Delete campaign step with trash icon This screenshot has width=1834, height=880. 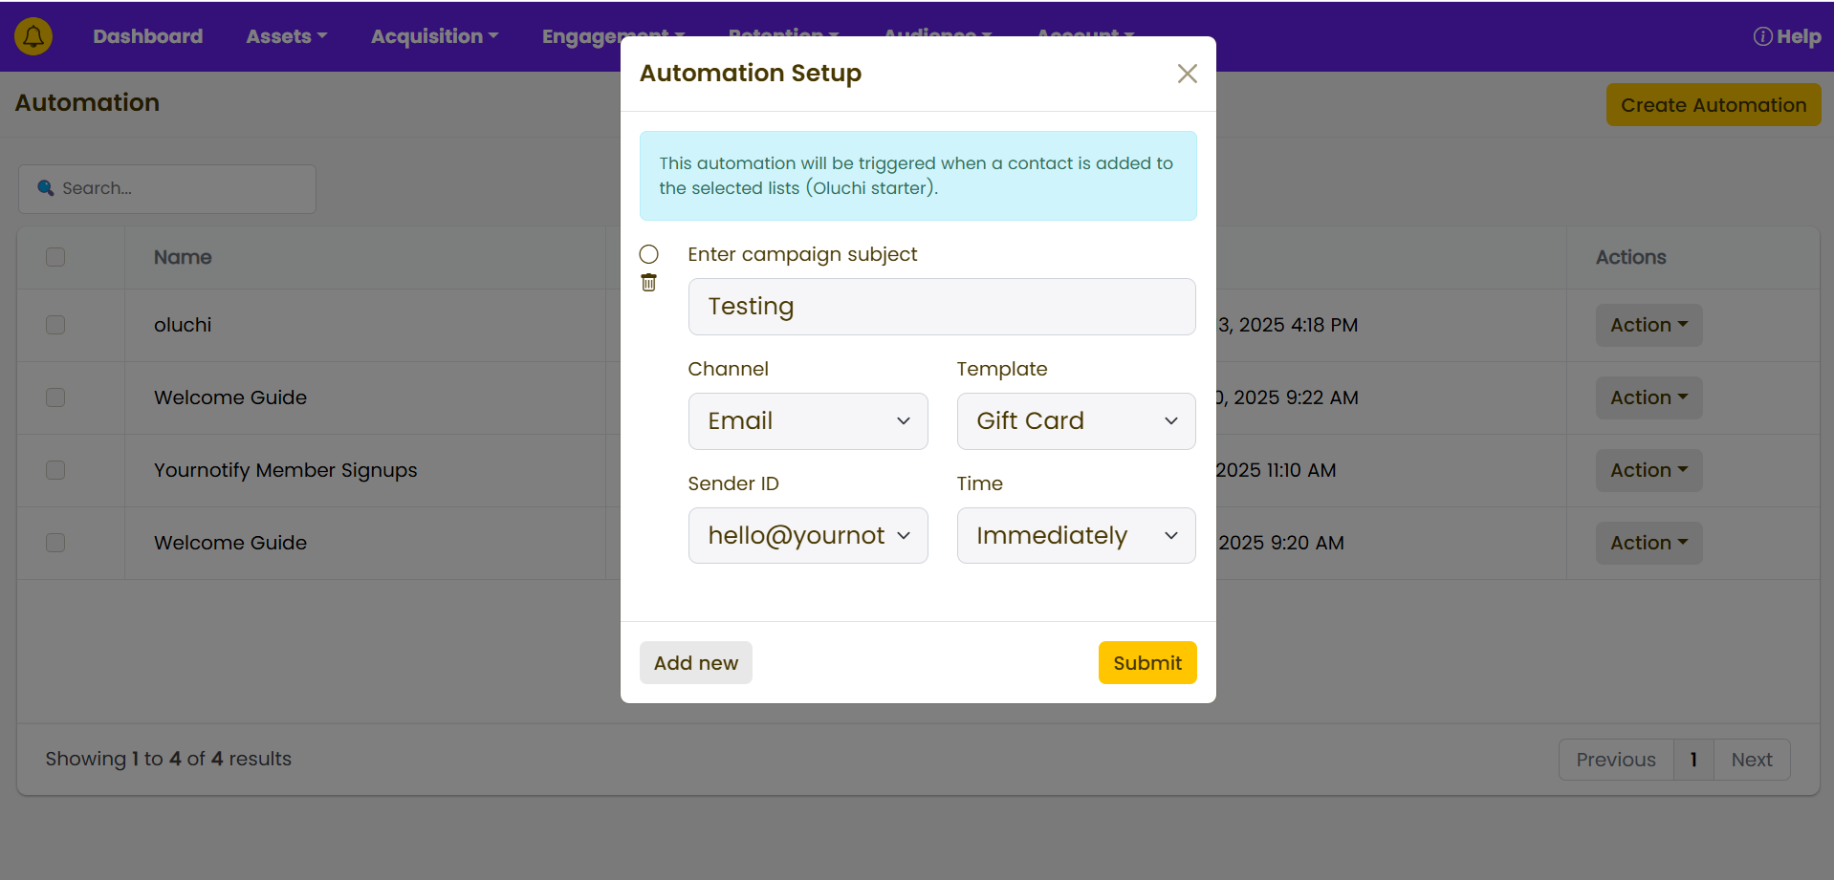tap(648, 283)
